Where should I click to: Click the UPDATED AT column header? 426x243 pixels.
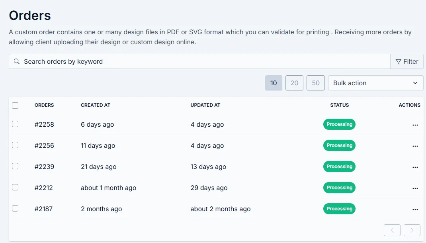tap(205, 105)
